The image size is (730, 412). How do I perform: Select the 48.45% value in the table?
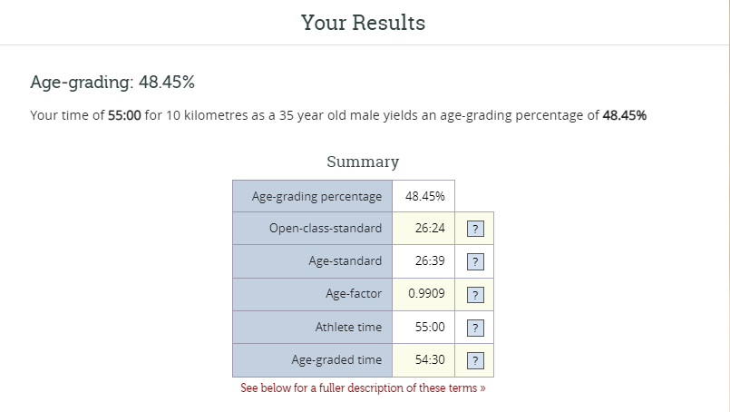424,196
